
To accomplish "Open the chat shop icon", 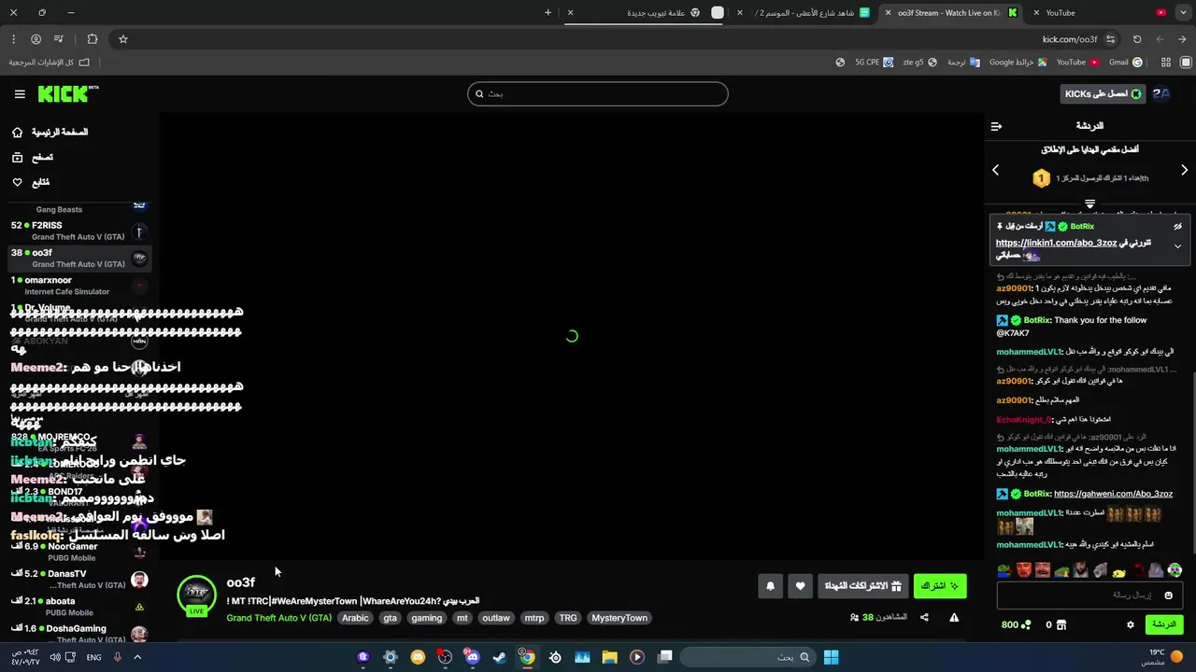I will click(x=1062, y=624).
